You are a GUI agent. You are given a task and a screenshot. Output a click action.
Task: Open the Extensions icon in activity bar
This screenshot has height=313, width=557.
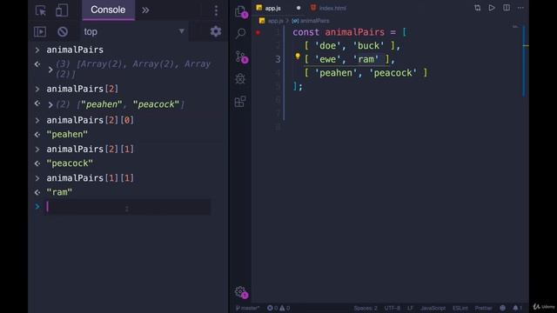tap(240, 102)
